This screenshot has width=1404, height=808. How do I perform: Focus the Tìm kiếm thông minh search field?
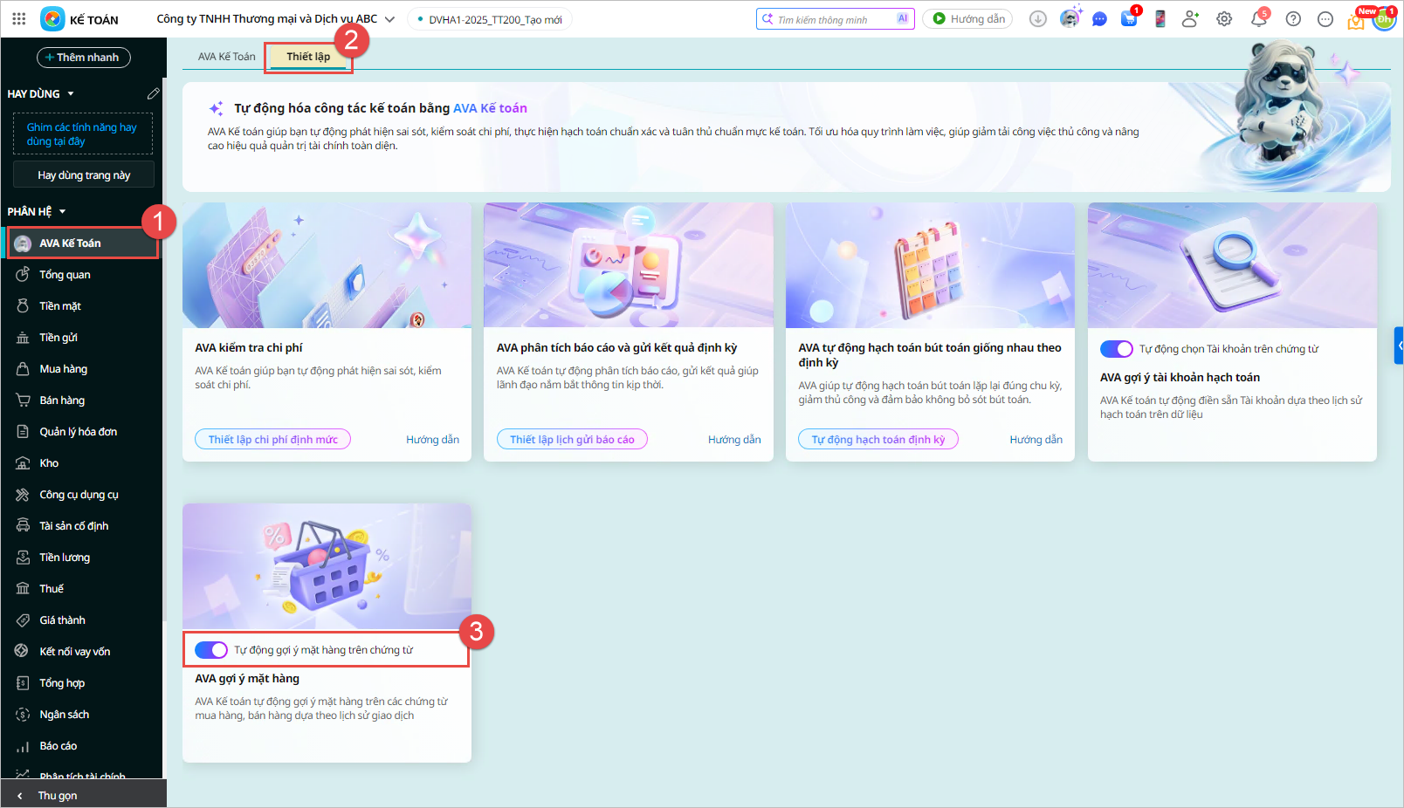[x=835, y=19]
